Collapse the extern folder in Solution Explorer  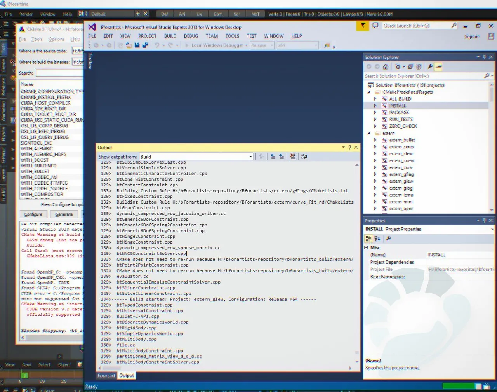click(x=368, y=133)
